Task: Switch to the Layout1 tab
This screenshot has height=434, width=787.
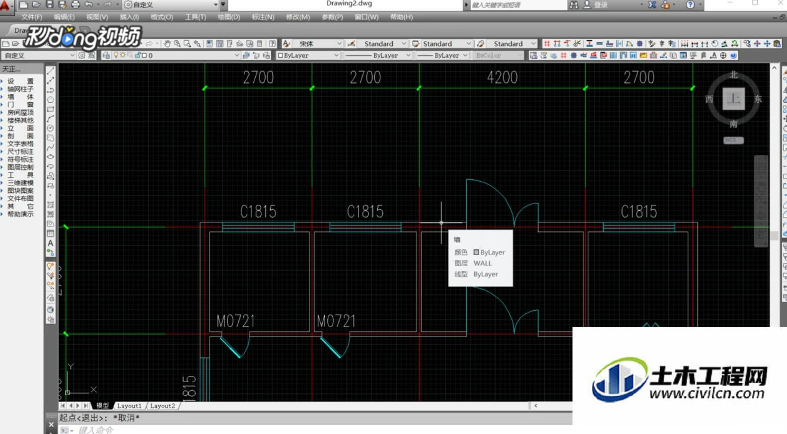Action: tap(129, 406)
